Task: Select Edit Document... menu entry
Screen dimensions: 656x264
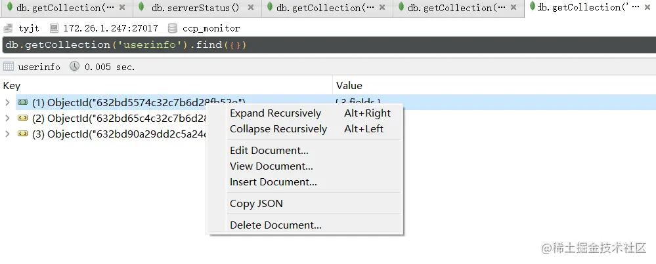Action: click(x=269, y=151)
